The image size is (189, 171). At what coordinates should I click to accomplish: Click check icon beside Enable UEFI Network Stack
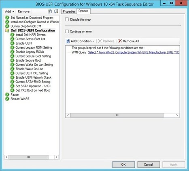pos(12,77)
